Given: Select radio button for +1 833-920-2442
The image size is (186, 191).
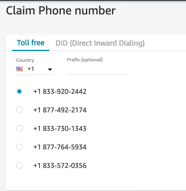Looking at the screenshot, I should click(19, 91).
